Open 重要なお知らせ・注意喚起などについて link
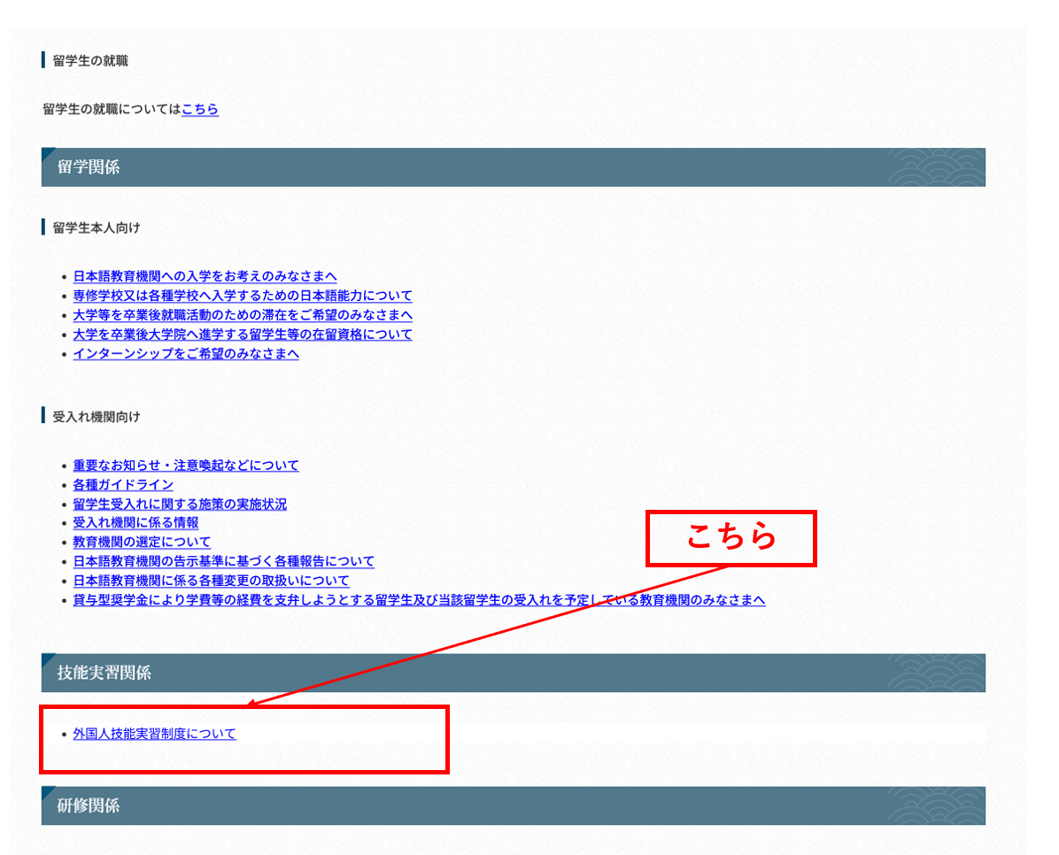This screenshot has height=855, width=1059. (x=186, y=466)
